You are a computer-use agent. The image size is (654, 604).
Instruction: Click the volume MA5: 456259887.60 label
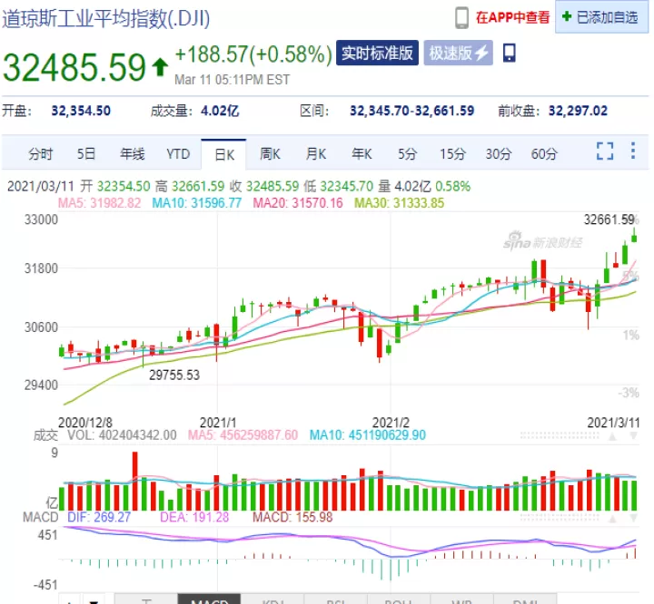[x=243, y=435]
